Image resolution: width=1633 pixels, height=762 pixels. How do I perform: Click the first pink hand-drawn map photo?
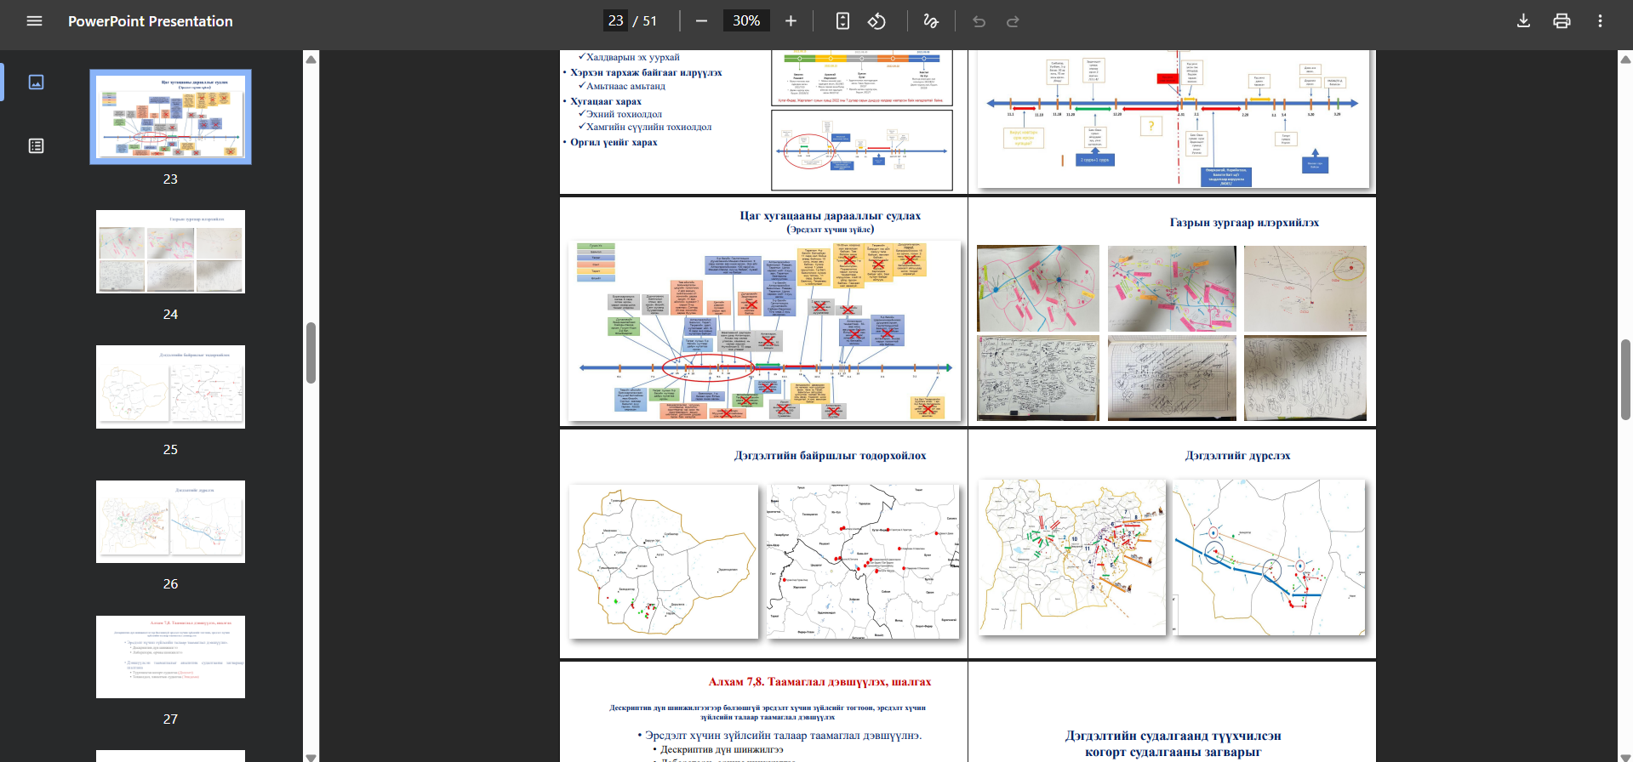pos(1038,288)
